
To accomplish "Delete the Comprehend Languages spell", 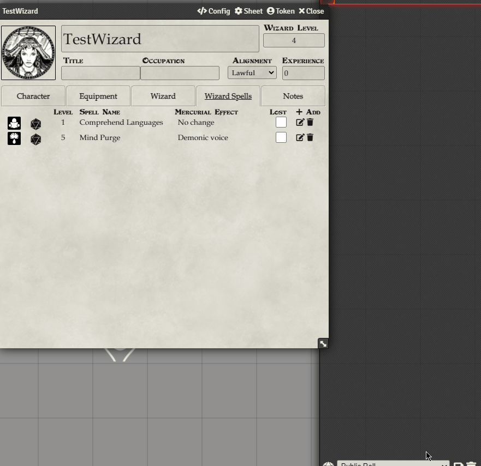I will point(311,122).
